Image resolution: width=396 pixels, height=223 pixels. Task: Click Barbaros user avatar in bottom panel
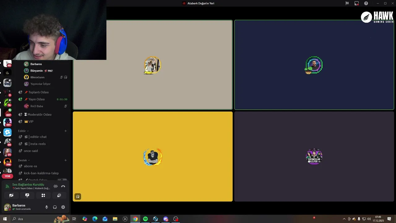pyautogui.click(x=7, y=207)
